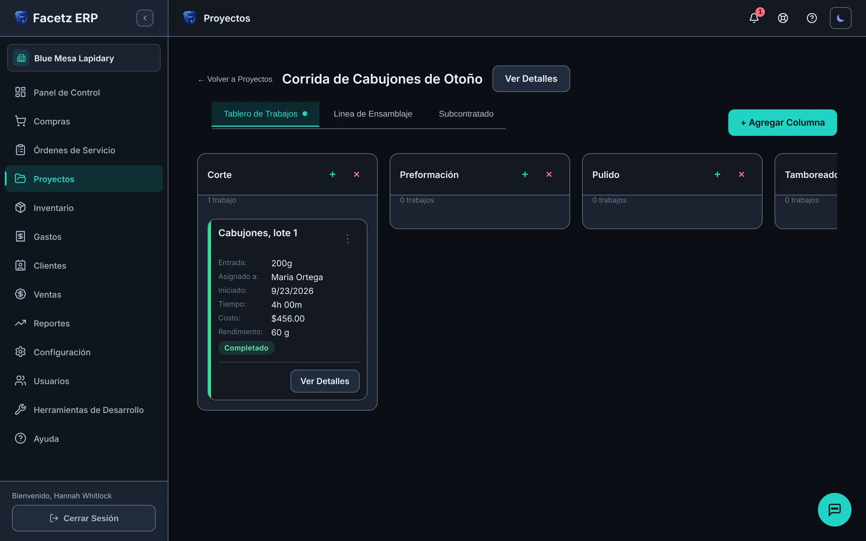Click the Agregar Columna button
The width and height of the screenshot is (866, 541).
pyautogui.click(x=782, y=122)
